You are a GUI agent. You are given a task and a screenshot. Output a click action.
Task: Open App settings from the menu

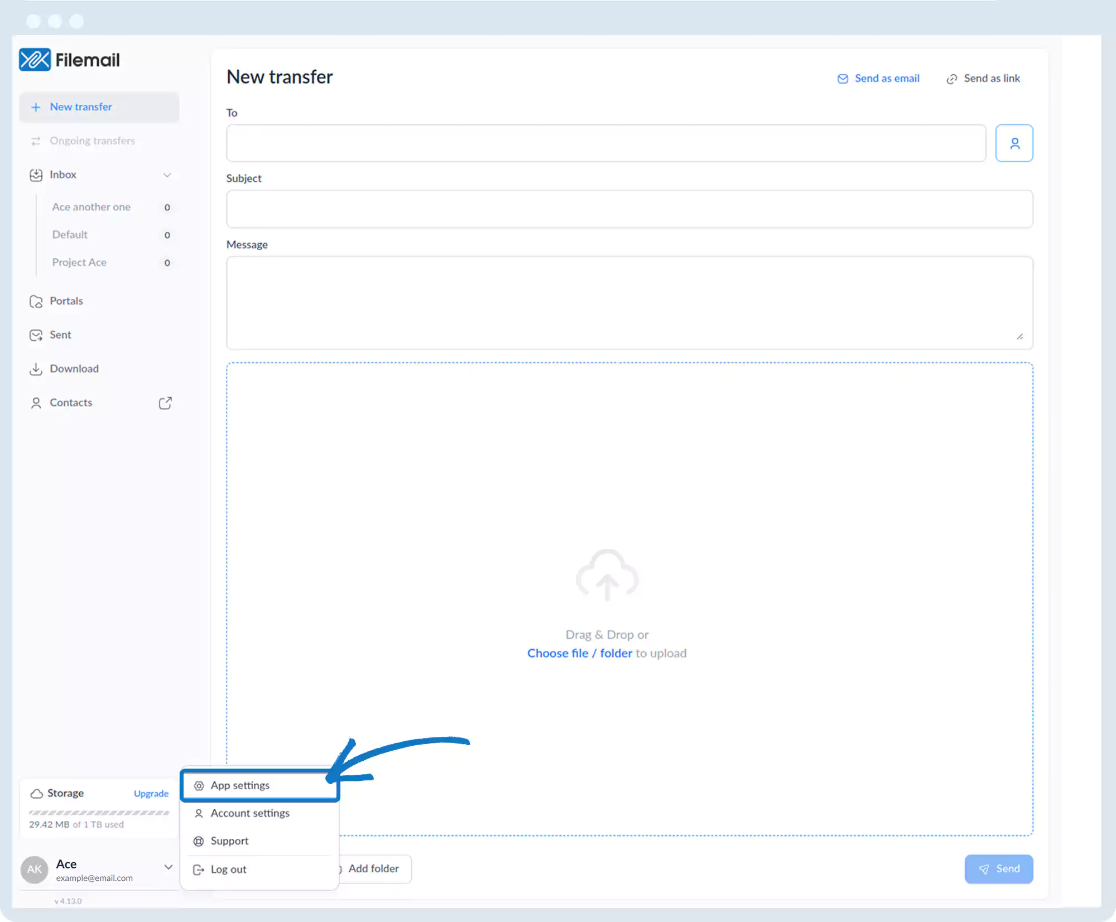pos(240,785)
